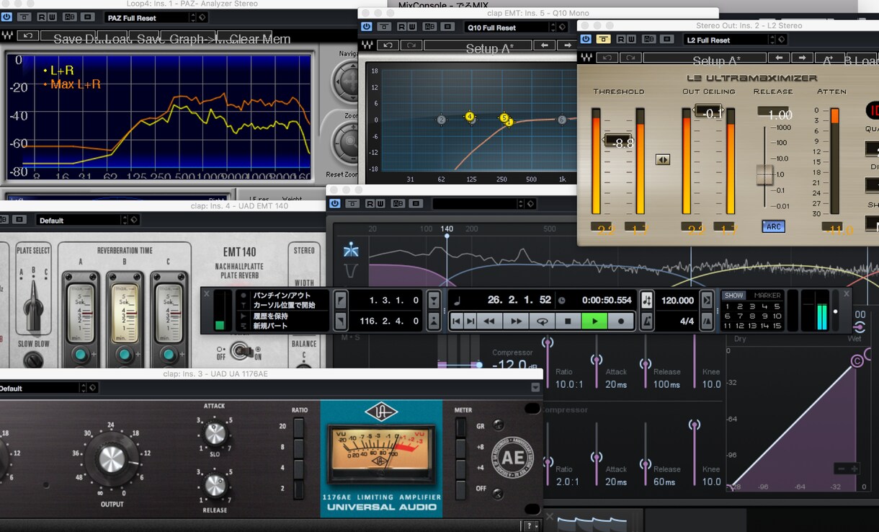Toggle cycle loop in the transport bar

tap(542, 321)
